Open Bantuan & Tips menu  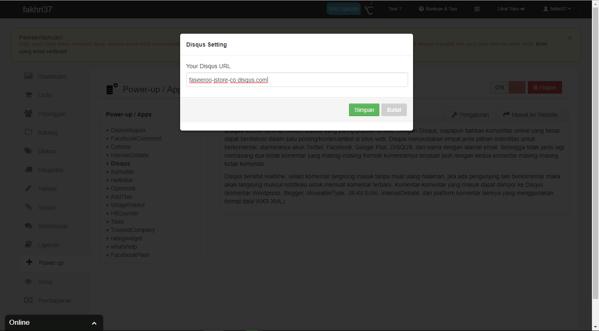point(438,9)
